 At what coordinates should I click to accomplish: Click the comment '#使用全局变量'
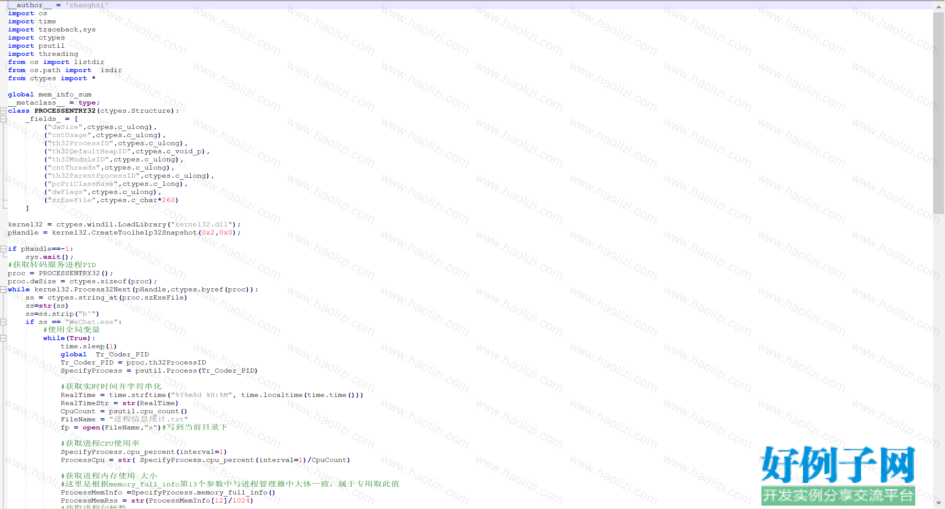pyautogui.click(x=71, y=330)
